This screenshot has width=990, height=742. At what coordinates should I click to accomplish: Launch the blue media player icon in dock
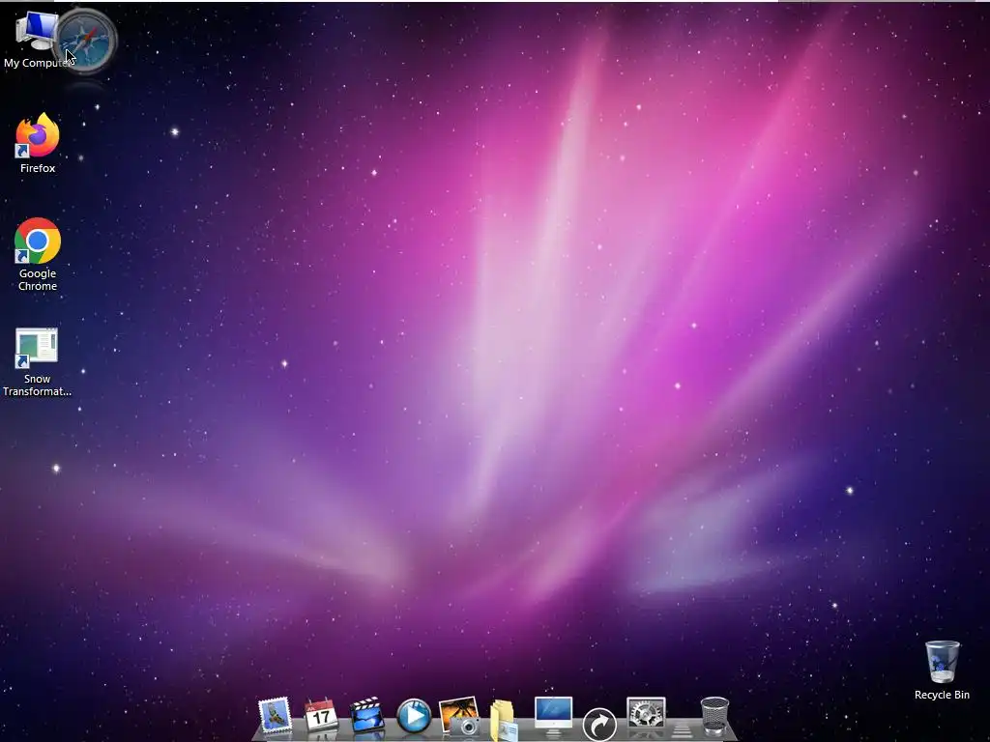pos(414,716)
